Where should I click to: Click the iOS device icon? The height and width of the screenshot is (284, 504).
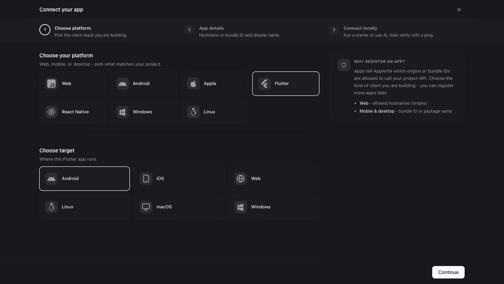coord(146,179)
